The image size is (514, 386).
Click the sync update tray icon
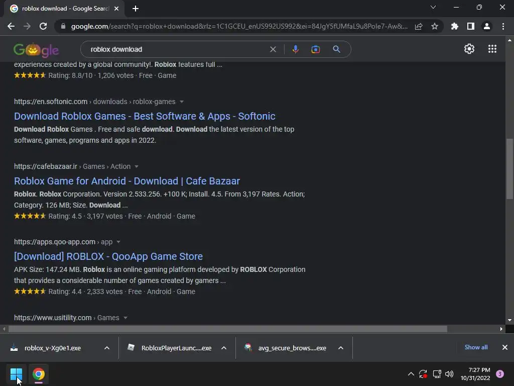[423, 374]
